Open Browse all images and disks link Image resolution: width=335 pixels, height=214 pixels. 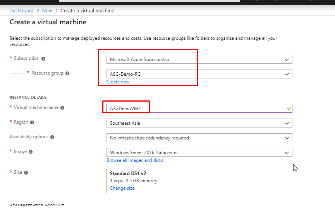(x=135, y=160)
